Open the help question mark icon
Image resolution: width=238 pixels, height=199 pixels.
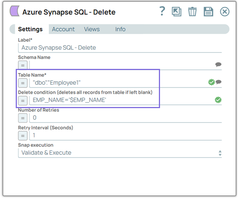(162, 11)
